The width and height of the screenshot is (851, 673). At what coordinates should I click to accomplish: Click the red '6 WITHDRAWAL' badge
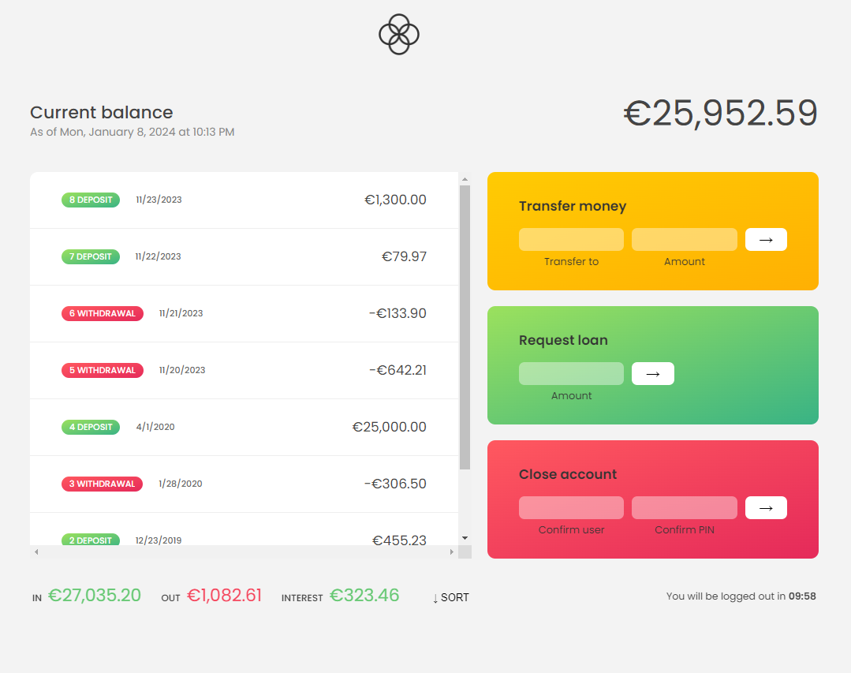[102, 313]
